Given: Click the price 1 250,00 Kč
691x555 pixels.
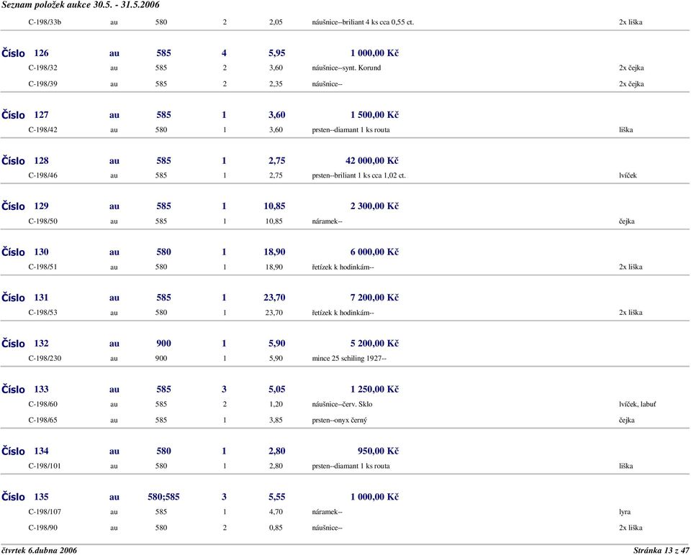Looking at the screenshot, I should pyautogui.click(x=374, y=389).
